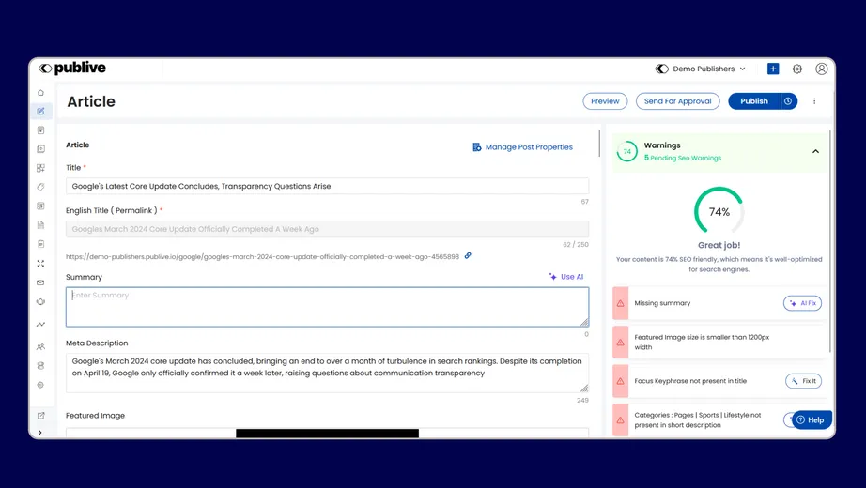Image resolution: width=866 pixels, height=488 pixels.
Task: Open the user profile icon
Action: click(822, 69)
